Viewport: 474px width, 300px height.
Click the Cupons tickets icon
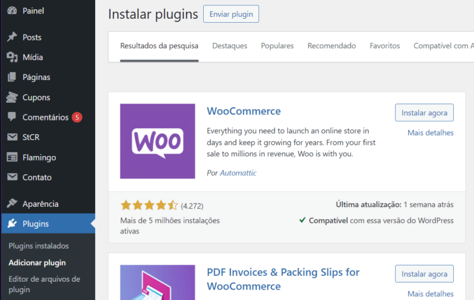point(12,97)
